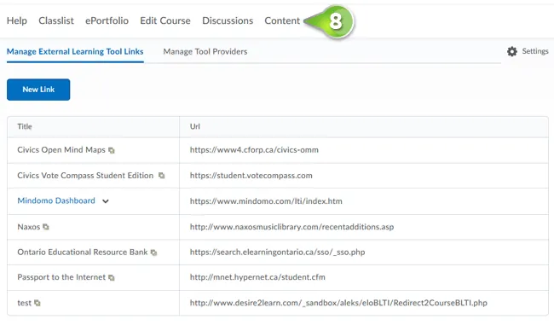Click icon beside Passport to the Internet
The height and width of the screenshot is (325, 554).
[112, 277]
